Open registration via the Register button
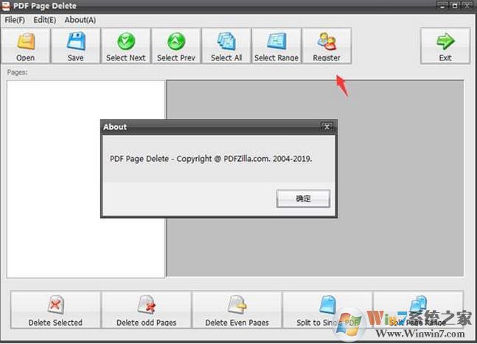The height and width of the screenshot is (344, 477). click(x=327, y=46)
